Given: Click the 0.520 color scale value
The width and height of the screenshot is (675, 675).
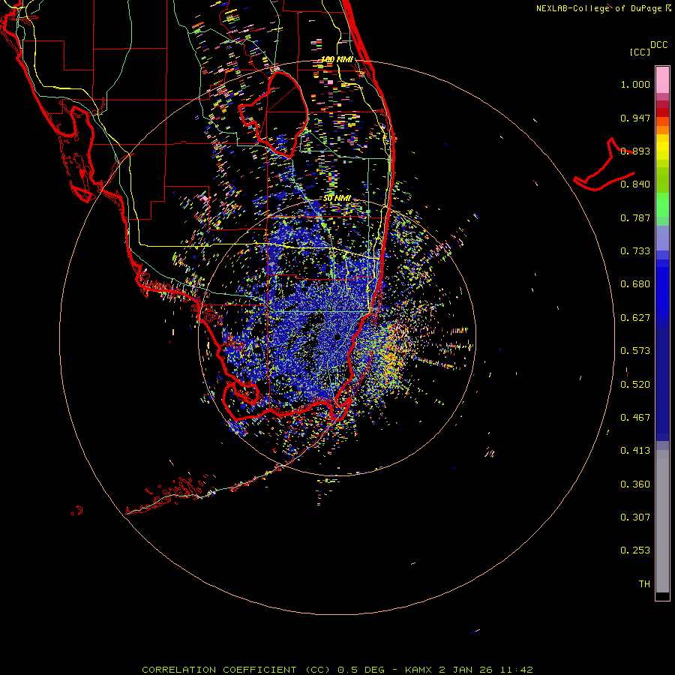Looking at the screenshot, I should pyautogui.click(x=635, y=385).
